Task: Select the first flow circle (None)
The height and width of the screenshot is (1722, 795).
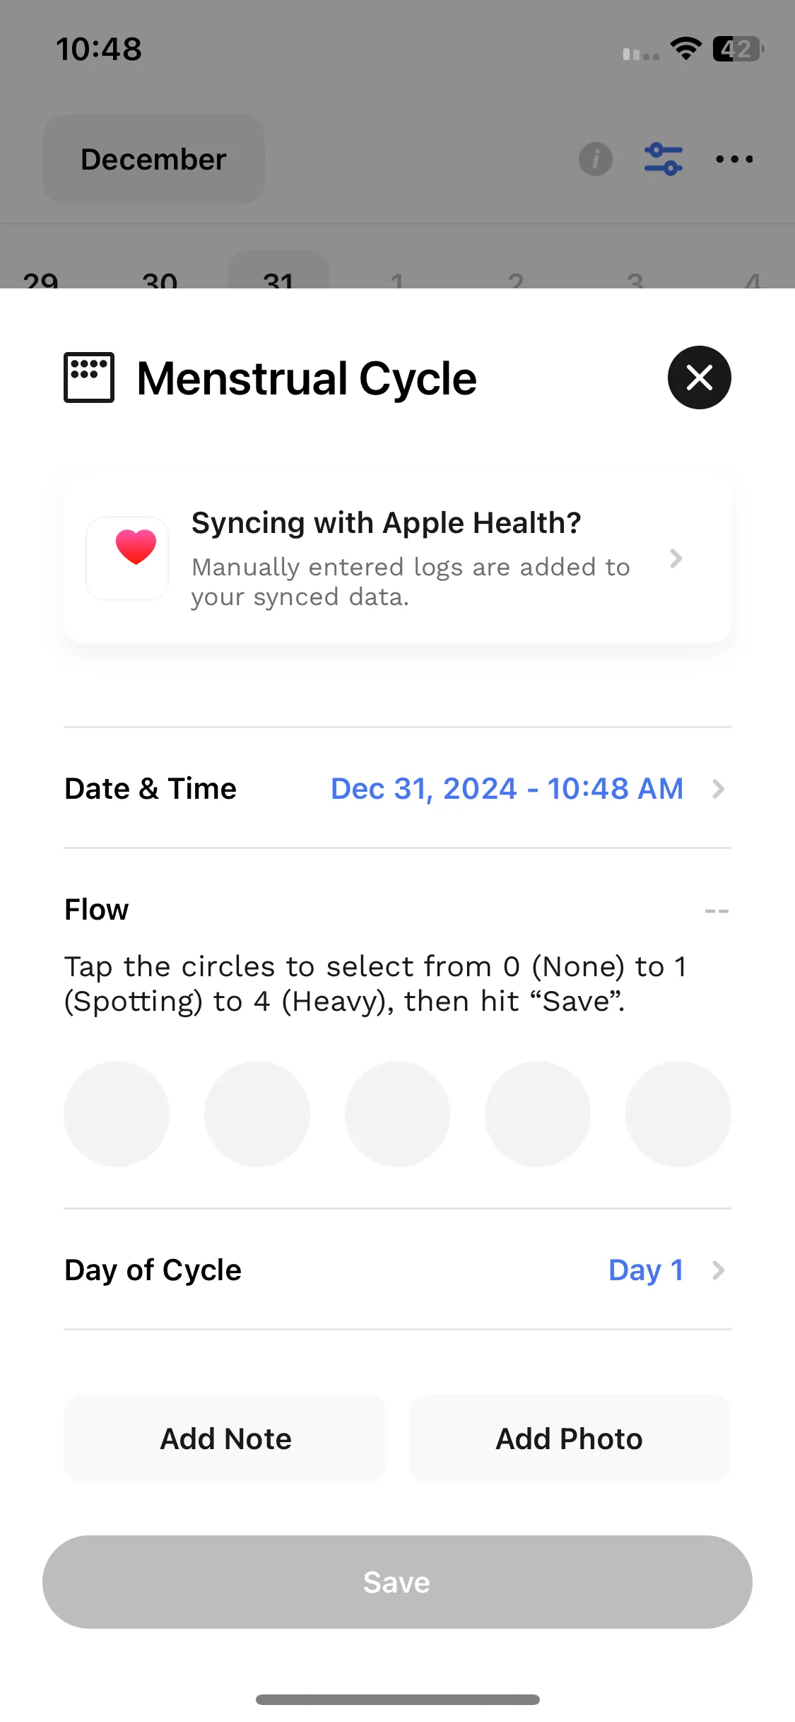Action: [x=117, y=1113]
